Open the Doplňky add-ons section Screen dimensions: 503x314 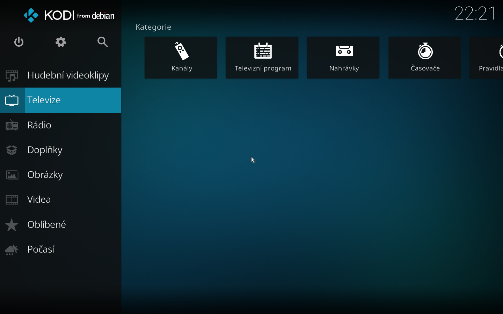tap(61, 150)
